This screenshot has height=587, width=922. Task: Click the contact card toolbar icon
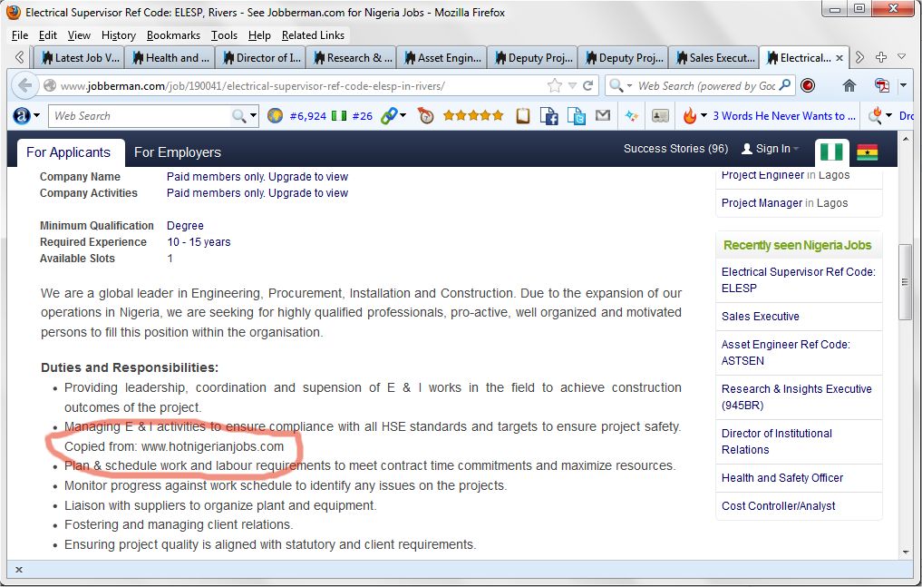[x=660, y=116]
